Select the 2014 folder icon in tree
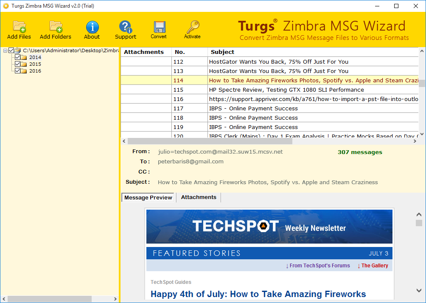 pos(24,57)
